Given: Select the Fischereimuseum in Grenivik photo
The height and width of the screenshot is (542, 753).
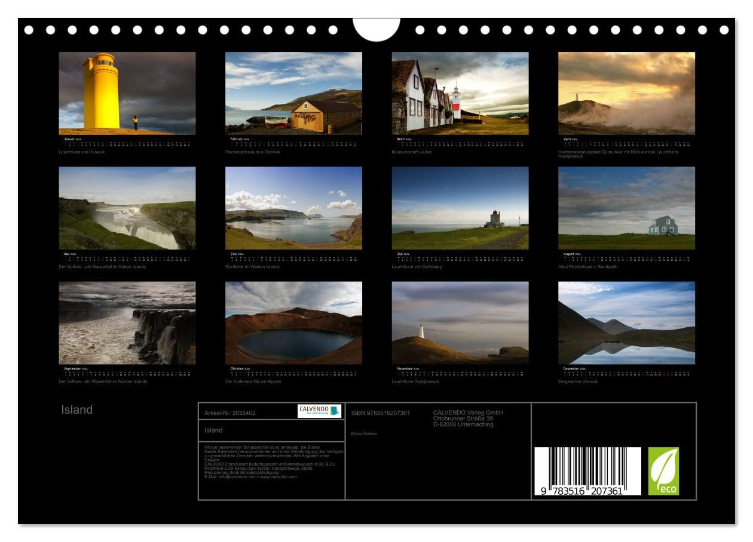Looking at the screenshot, I should (293, 93).
